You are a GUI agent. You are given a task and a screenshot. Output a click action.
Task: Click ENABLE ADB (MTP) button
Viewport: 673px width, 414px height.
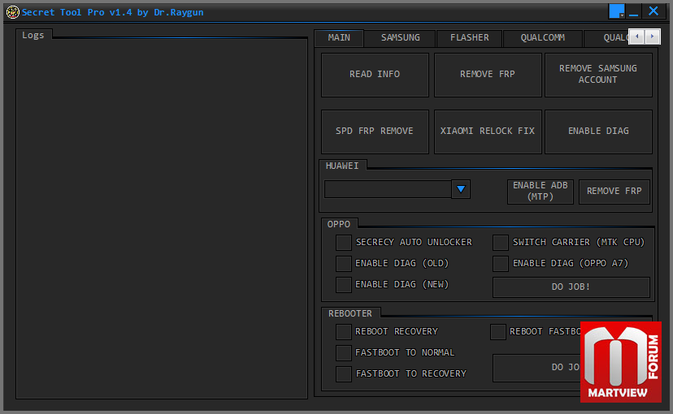coord(541,191)
